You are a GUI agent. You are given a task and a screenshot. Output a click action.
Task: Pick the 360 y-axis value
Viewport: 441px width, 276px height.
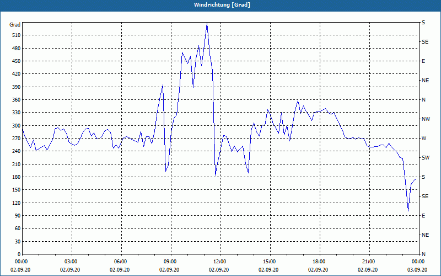(x=17, y=100)
